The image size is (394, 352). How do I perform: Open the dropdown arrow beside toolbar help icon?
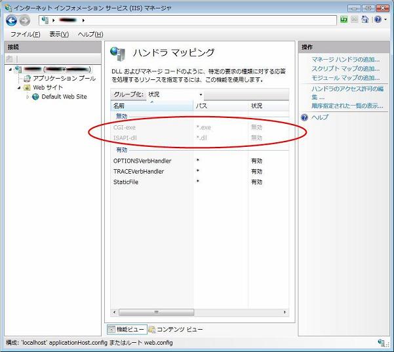click(385, 20)
